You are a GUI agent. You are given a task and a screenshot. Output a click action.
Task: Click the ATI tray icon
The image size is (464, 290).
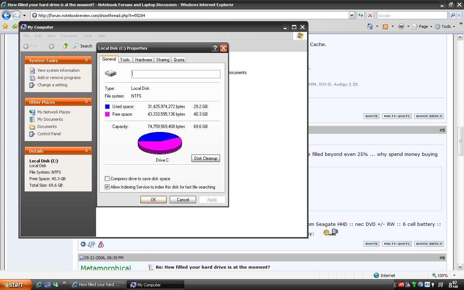pos(401,285)
